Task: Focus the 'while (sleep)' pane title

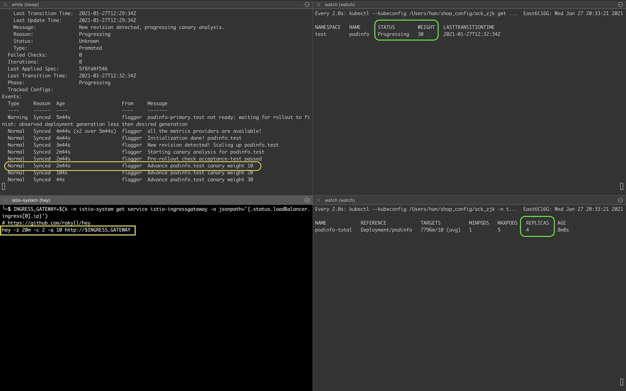Action: pyautogui.click(x=25, y=4)
